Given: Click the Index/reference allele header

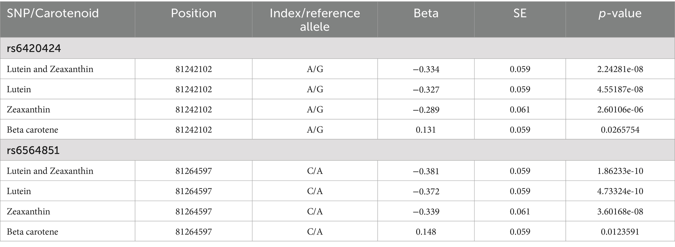Looking at the screenshot, I should coord(315,20).
